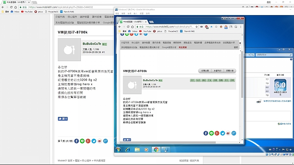This screenshot has width=294, height=165.
Task: Go back in host Chrome window
Action: 2,7
